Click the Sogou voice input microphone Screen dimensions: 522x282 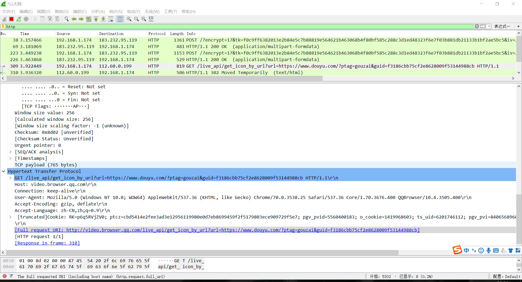[489, 250]
